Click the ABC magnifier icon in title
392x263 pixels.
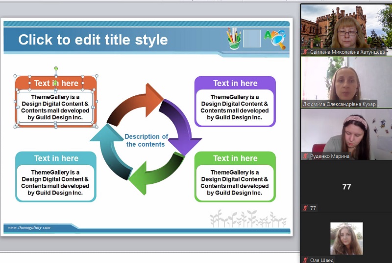point(275,39)
